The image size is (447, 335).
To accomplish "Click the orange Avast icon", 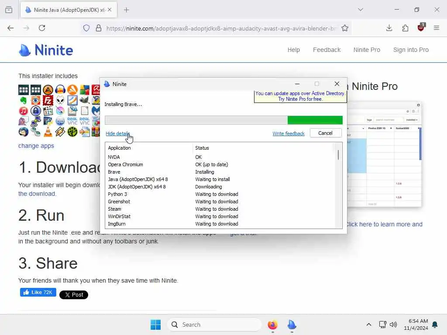I will tap(72, 90).
